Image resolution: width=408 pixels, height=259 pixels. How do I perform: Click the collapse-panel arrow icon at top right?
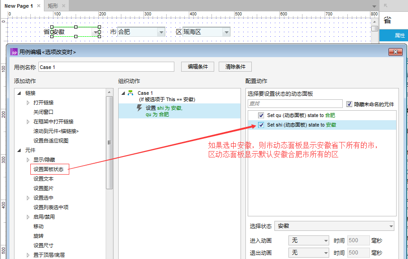click(x=386, y=5)
